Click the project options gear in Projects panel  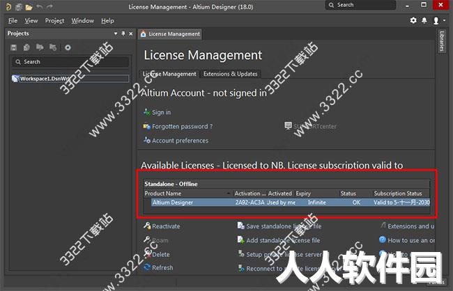[68, 47]
